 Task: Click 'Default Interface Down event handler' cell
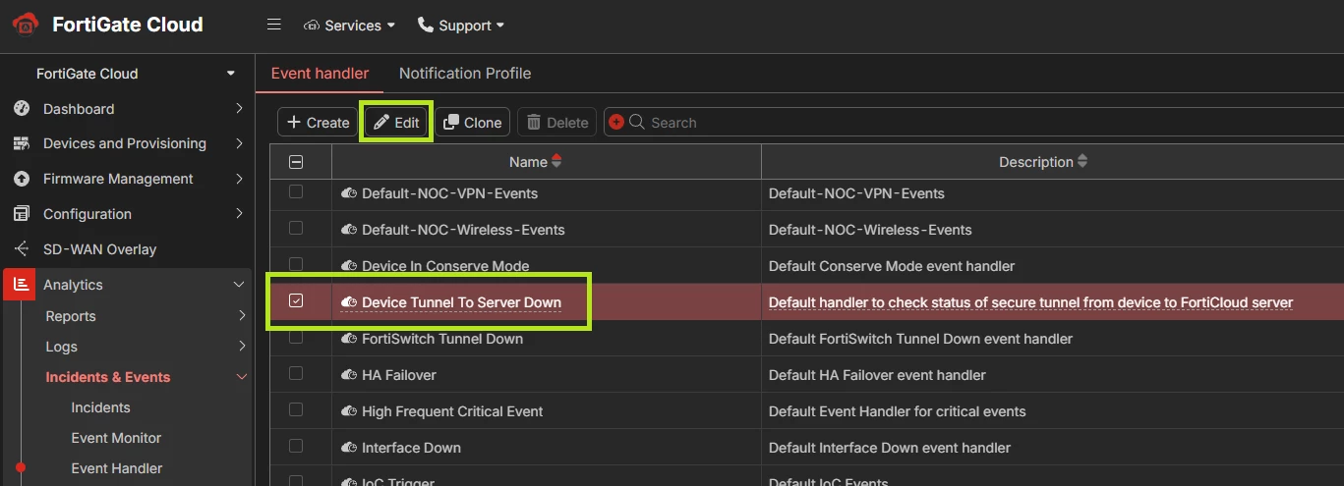click(x=890, y=448)
